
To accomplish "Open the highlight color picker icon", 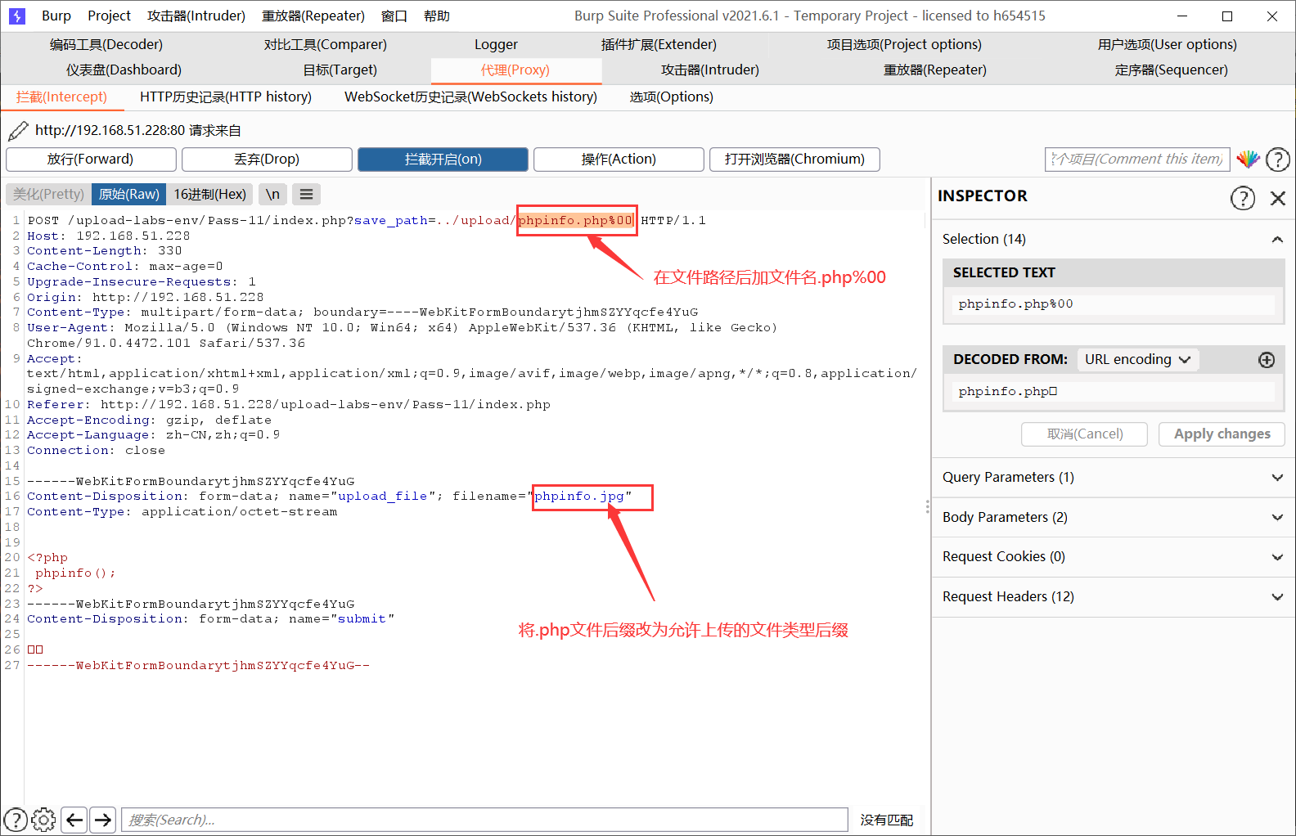I will click(x=1248, y=159).
